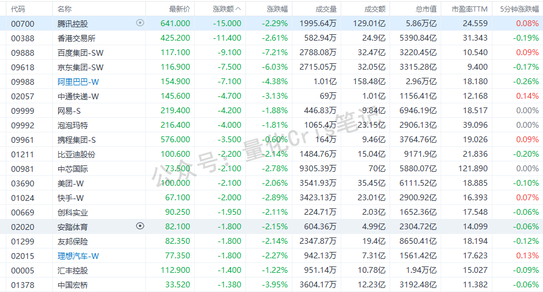Screen dimensions: 543x292
Task: Click the target icon in 安踏体育 row
Action: (x=140, y=226)
